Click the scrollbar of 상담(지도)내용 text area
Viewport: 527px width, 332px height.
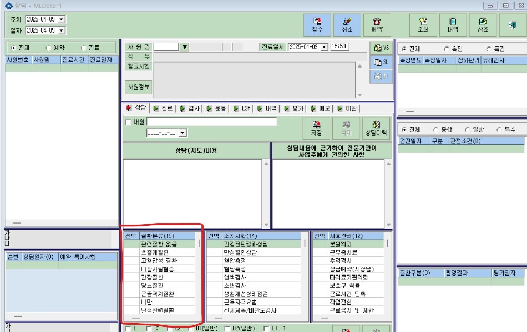pos(266,194)
